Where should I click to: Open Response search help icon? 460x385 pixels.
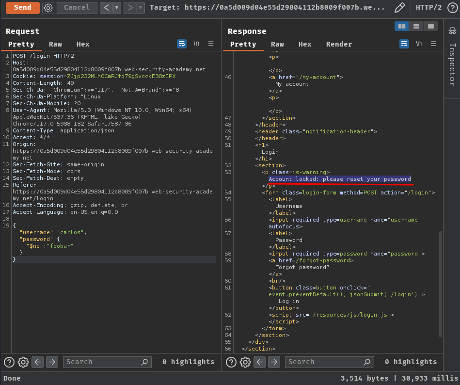(231, 362)
